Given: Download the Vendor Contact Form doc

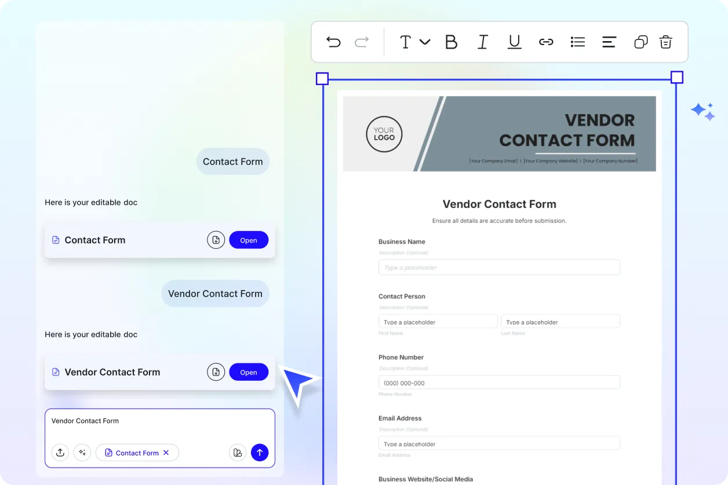Looking at the screenshot, I should point(216,372).
